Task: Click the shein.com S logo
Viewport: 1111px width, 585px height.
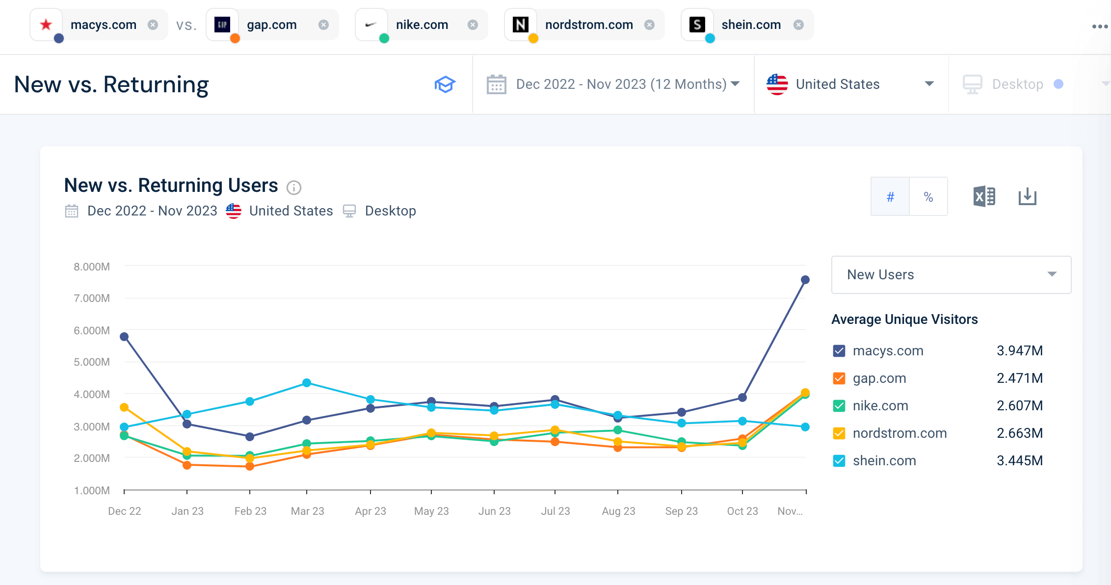Action: pyautogui.click(x=697, y=25)
